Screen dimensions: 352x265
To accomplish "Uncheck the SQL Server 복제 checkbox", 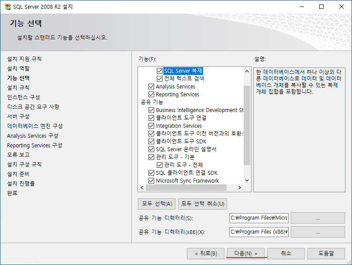I will 159,71.
